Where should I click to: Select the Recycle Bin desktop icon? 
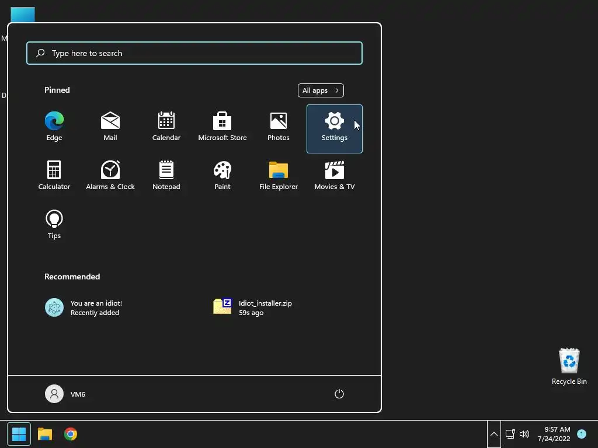pyautogui.click(x=569, y=366)
